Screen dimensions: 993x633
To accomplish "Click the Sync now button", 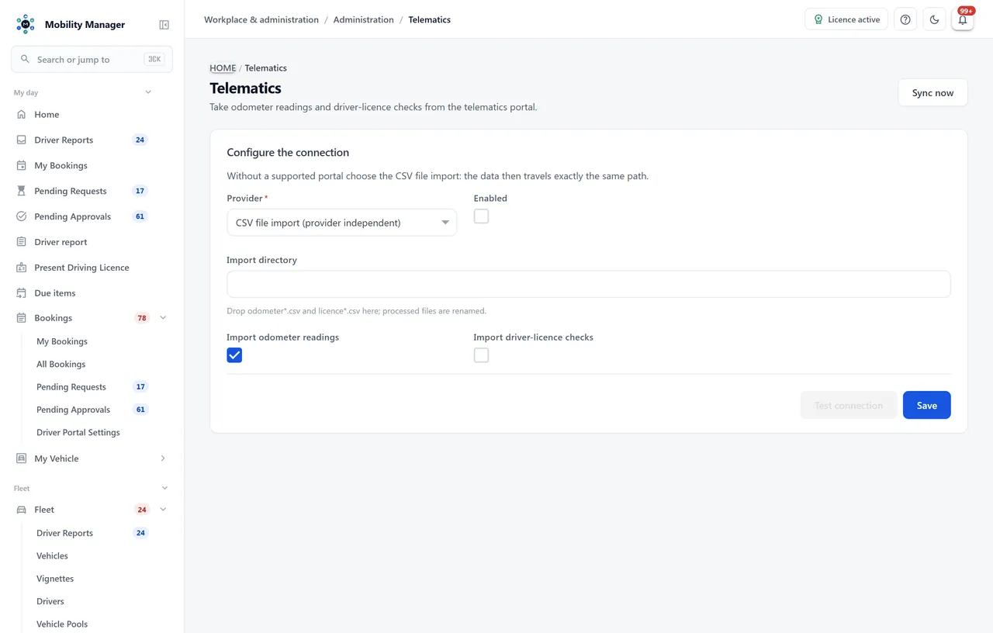I will pyautogui.click(x=932, y=92).
